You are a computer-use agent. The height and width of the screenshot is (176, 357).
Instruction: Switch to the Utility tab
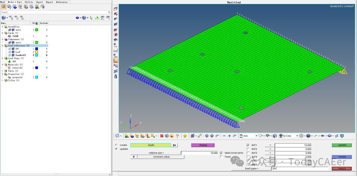pyautogui.click(x=29, y=2)
